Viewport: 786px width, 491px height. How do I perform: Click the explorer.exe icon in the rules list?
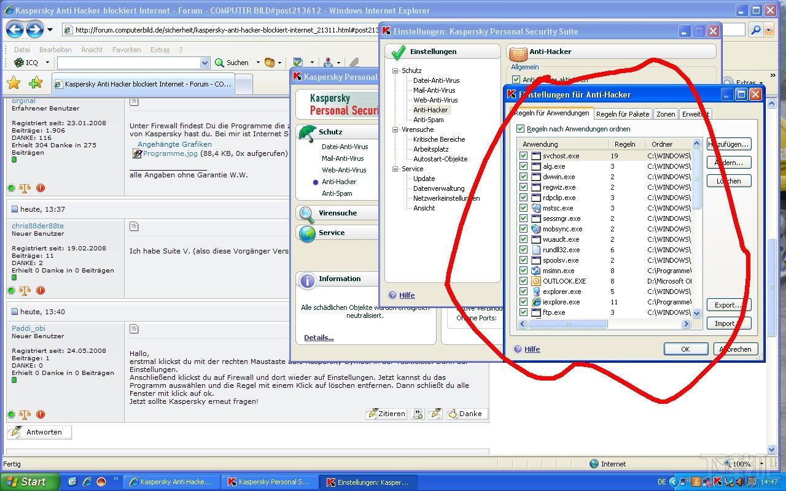click(x=536, y=292)
